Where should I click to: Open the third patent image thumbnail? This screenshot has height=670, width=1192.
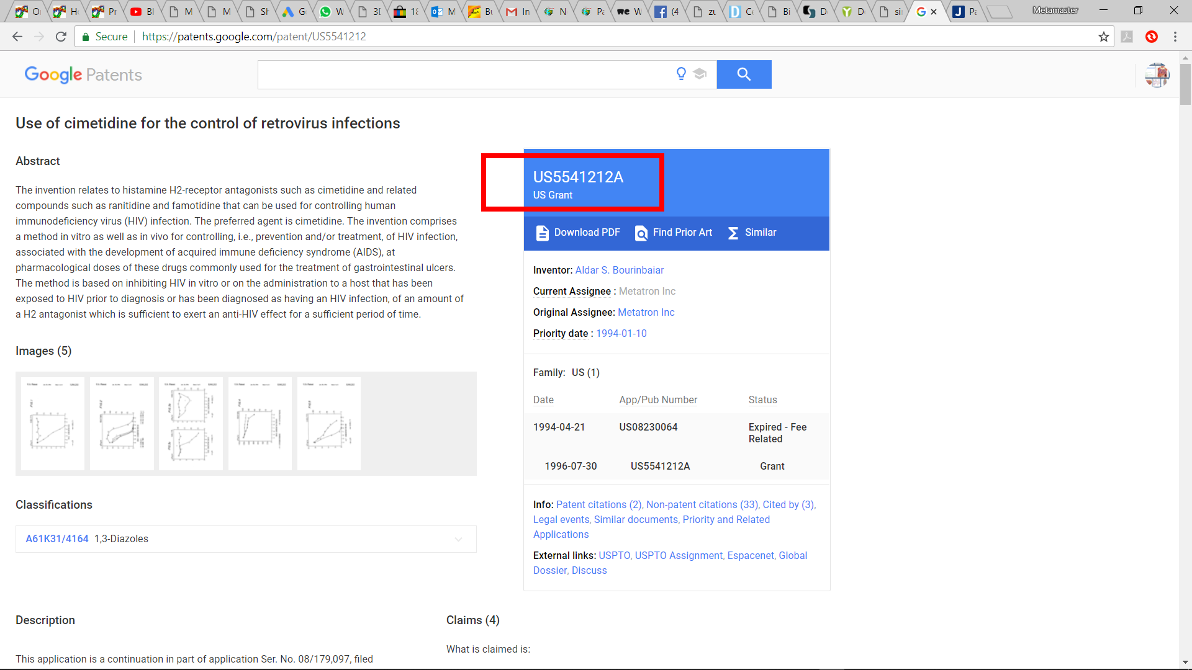click(191, 424)
